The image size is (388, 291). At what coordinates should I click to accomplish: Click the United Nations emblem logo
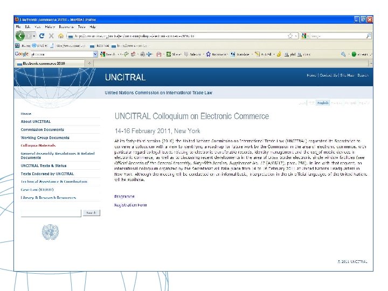pyautogui.click(x=50, y=232)
